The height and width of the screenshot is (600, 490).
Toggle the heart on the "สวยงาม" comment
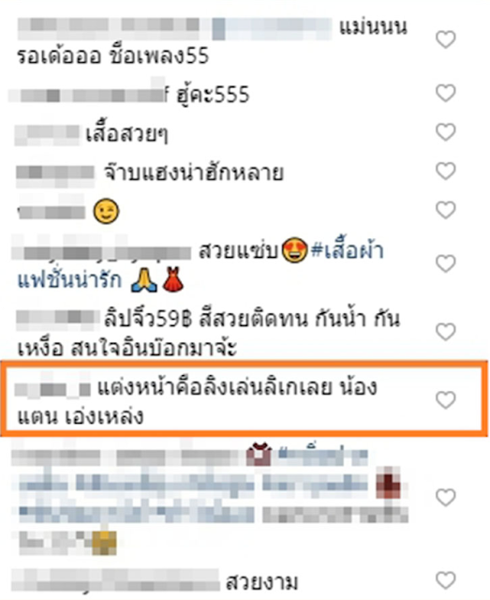click(446, 580)
